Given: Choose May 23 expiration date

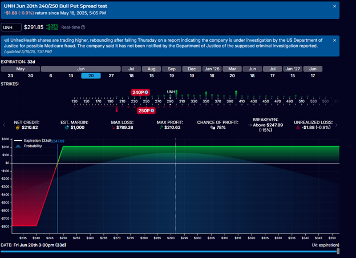Looking at the screenshot, I should coord(10,76).
